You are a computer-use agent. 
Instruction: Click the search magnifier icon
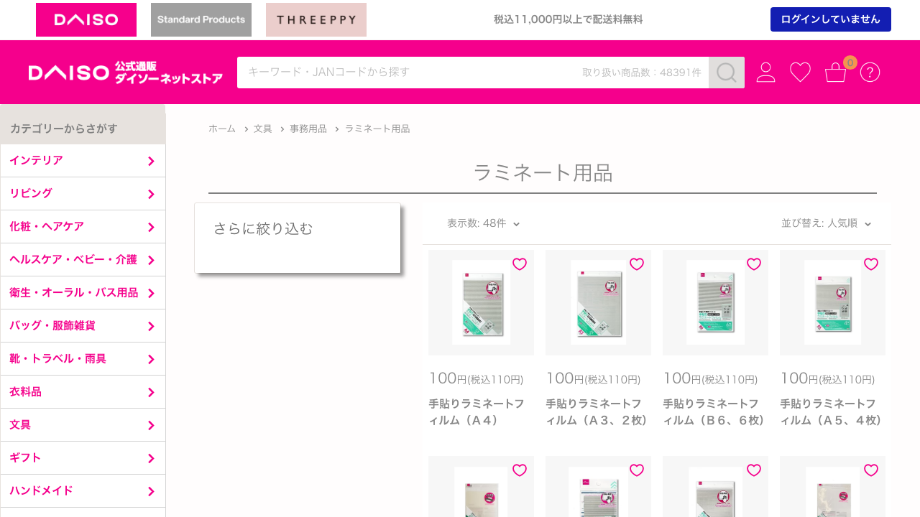[x=727, y=73]
